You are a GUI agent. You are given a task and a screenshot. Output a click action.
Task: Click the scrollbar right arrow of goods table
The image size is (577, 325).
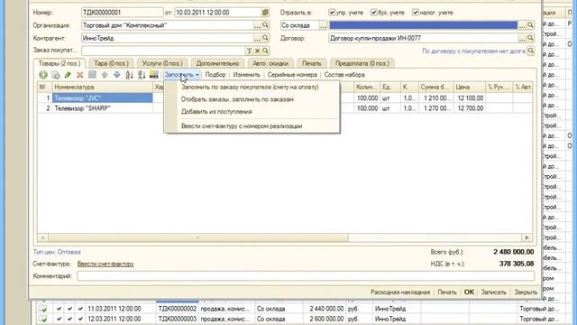coord(527,237)
